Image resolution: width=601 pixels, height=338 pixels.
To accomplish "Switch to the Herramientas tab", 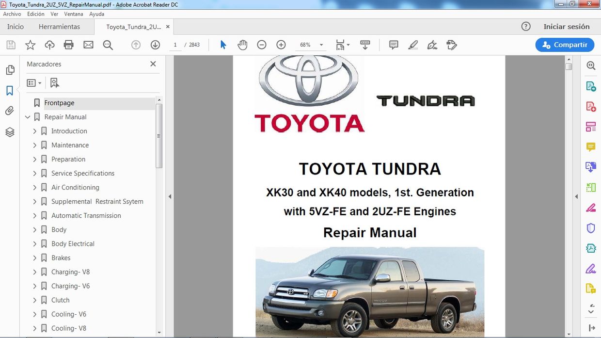I will pos(60,27).
